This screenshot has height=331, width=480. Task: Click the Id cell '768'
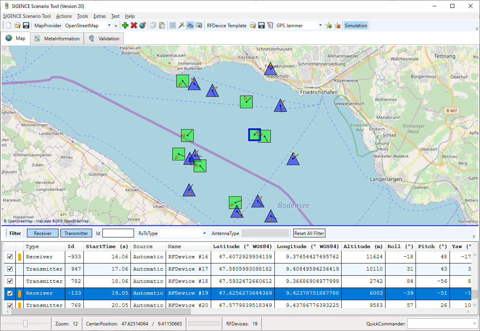pos(74,305)
